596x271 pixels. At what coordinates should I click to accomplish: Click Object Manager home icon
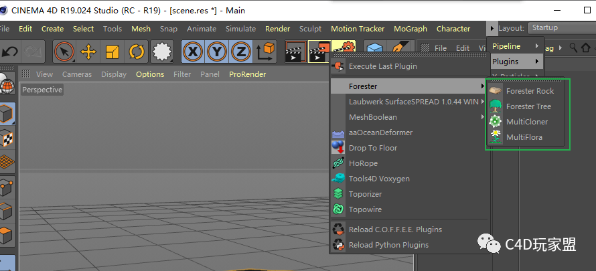(x=586, y=48)
